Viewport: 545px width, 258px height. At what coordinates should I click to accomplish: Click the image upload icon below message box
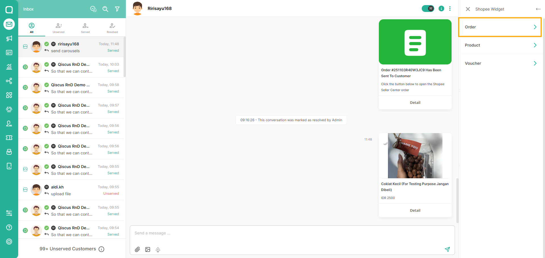coord(148,249)
